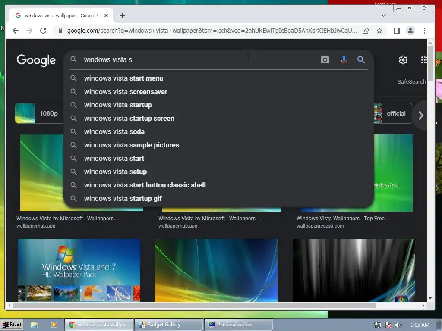The image size is (442, 331).
Task: Filter images by the official chip
Action: pyautogui.click(x=393, y=113)
